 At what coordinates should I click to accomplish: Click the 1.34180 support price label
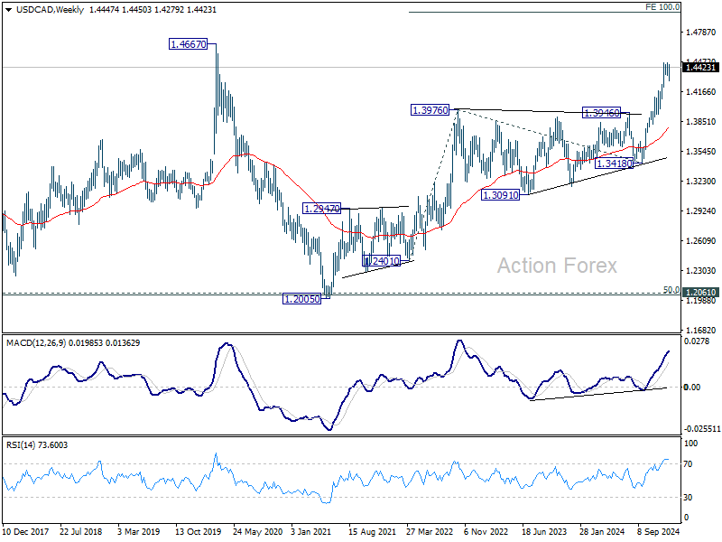[x=615, y=163]
